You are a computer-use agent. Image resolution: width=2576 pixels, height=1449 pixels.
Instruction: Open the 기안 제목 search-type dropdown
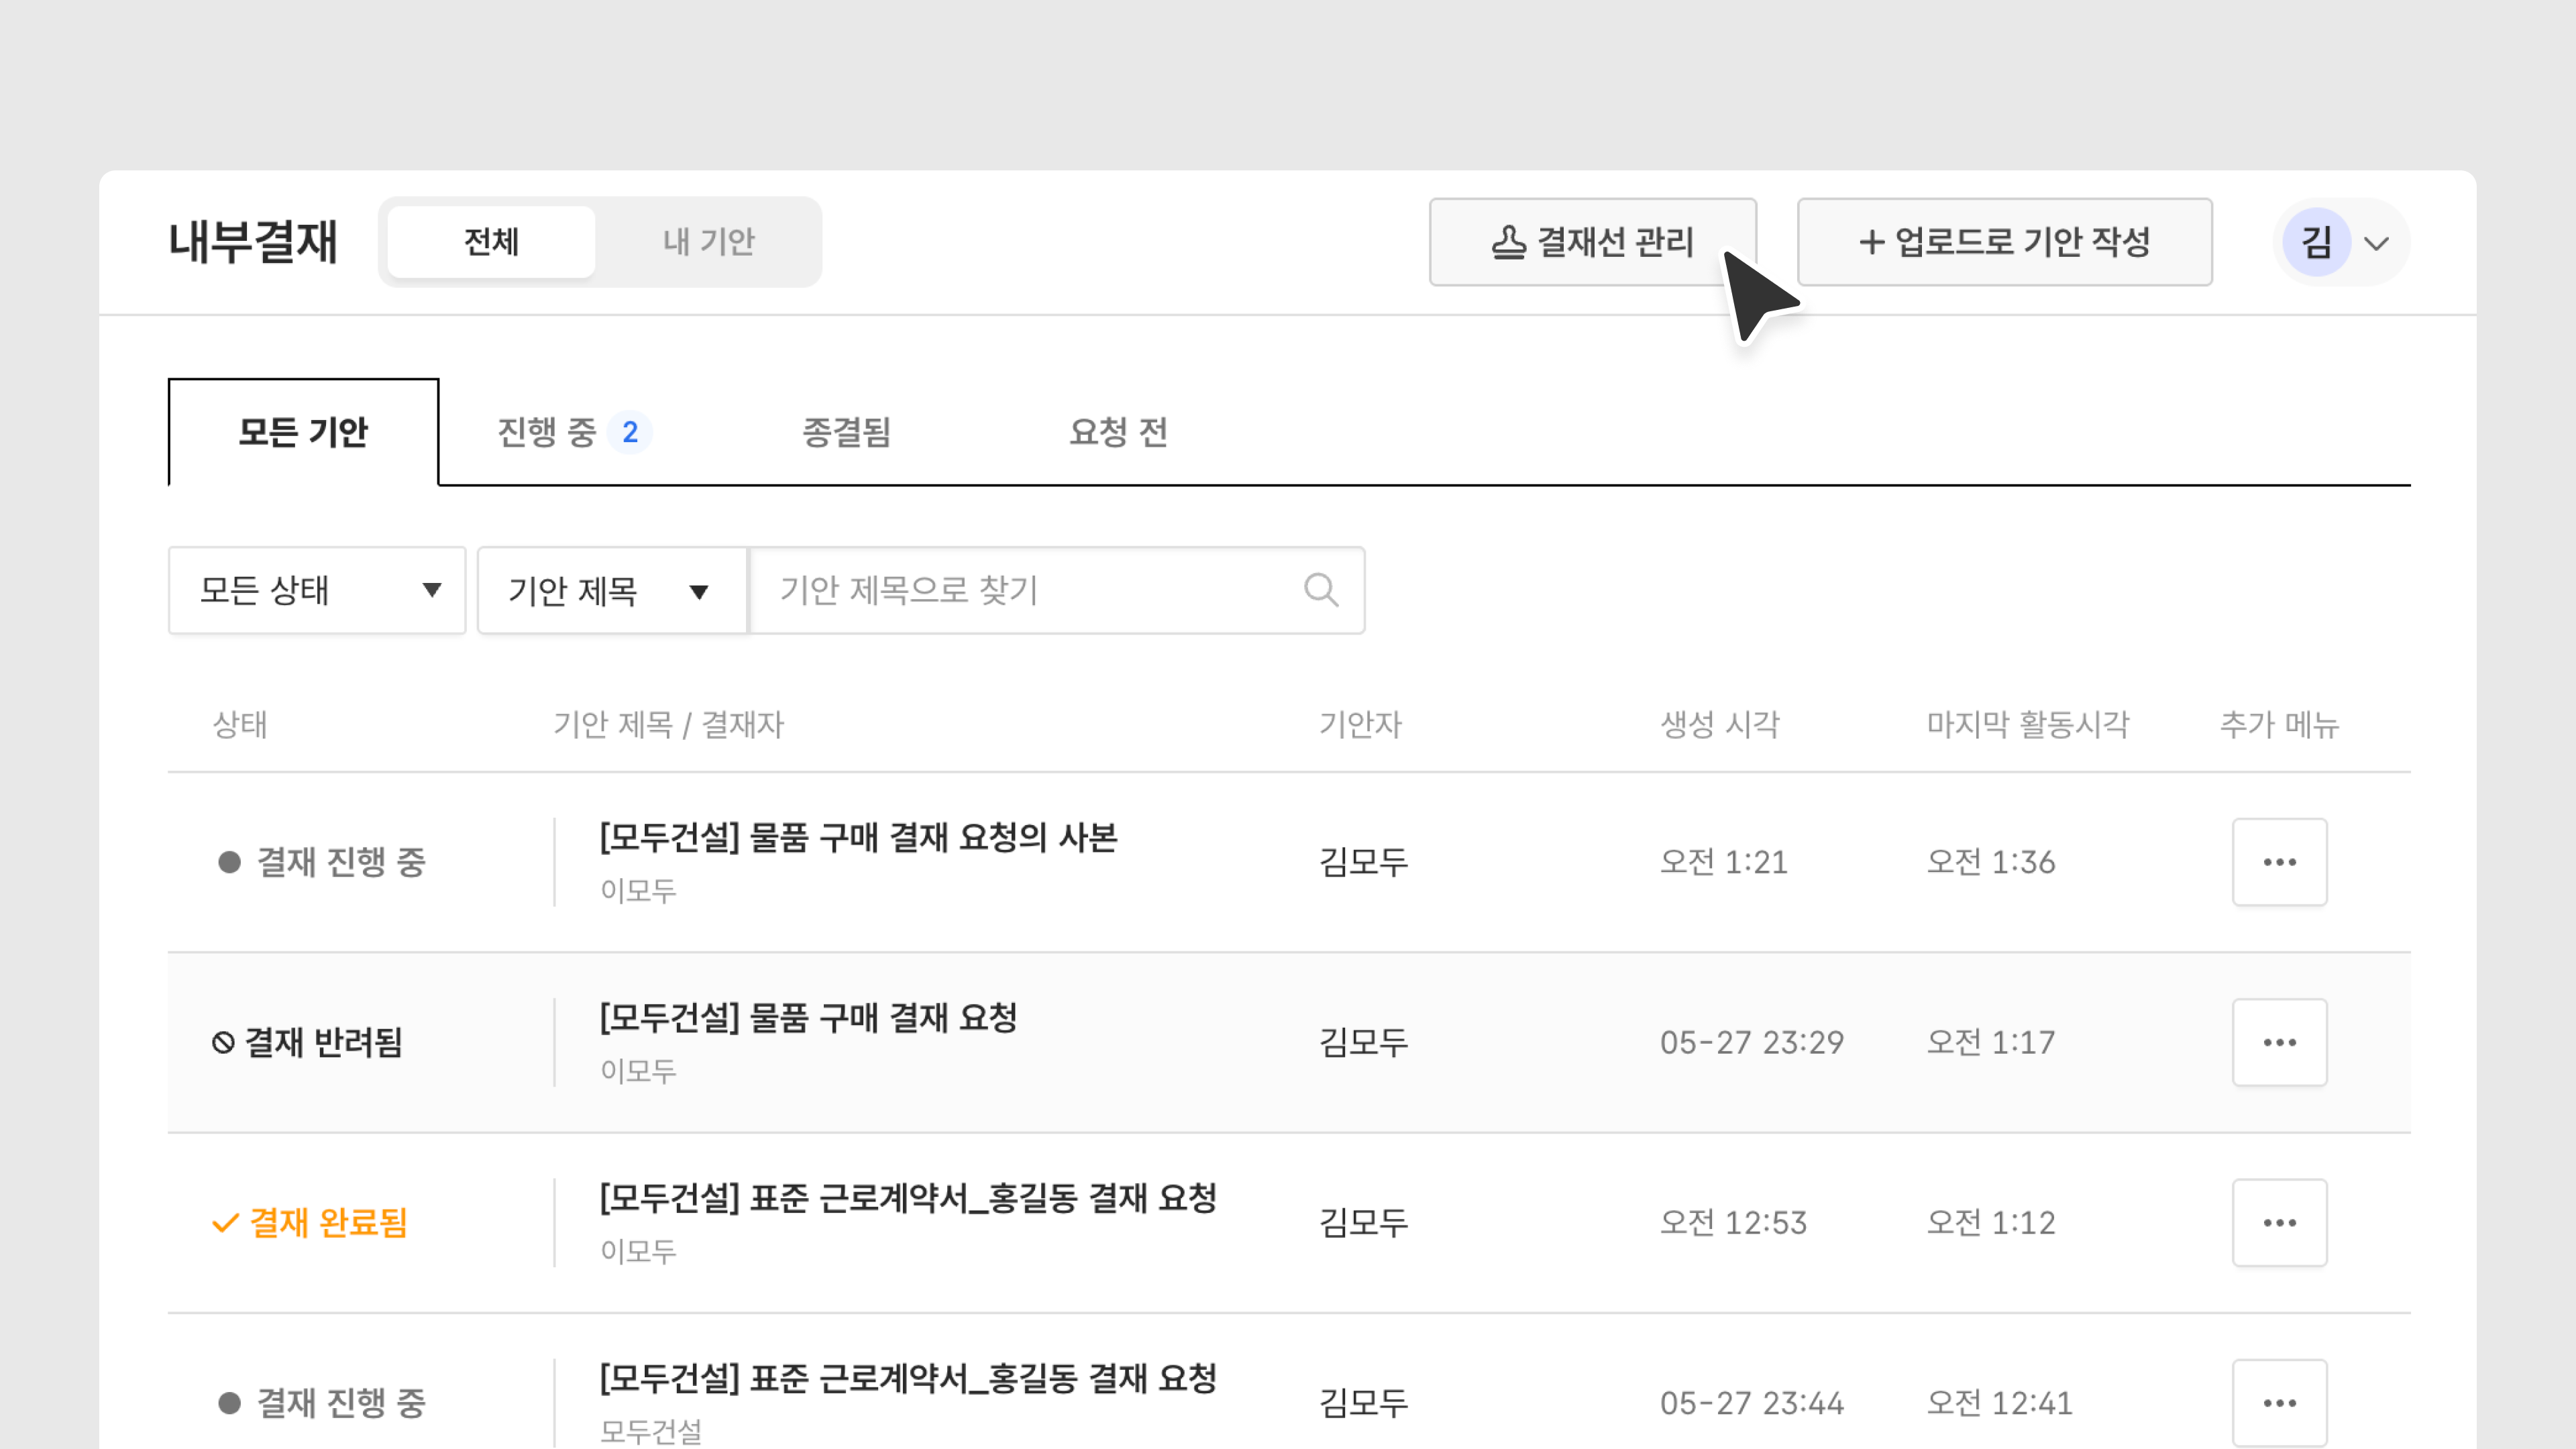click(611, 590)
